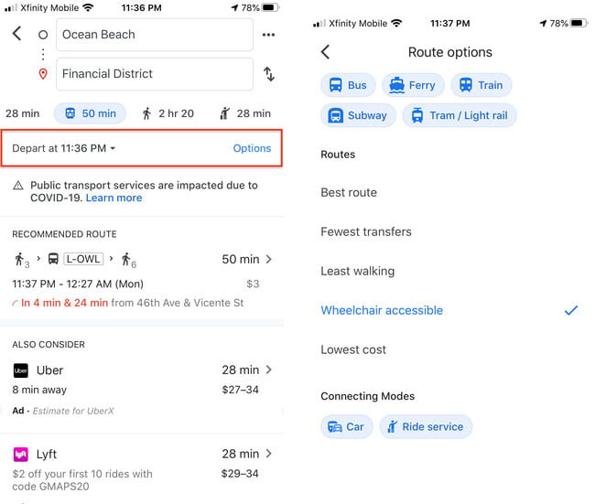This screenshot has height=504, width=606.
Task: Go back from Route options
Action: [x=325, y=52]
